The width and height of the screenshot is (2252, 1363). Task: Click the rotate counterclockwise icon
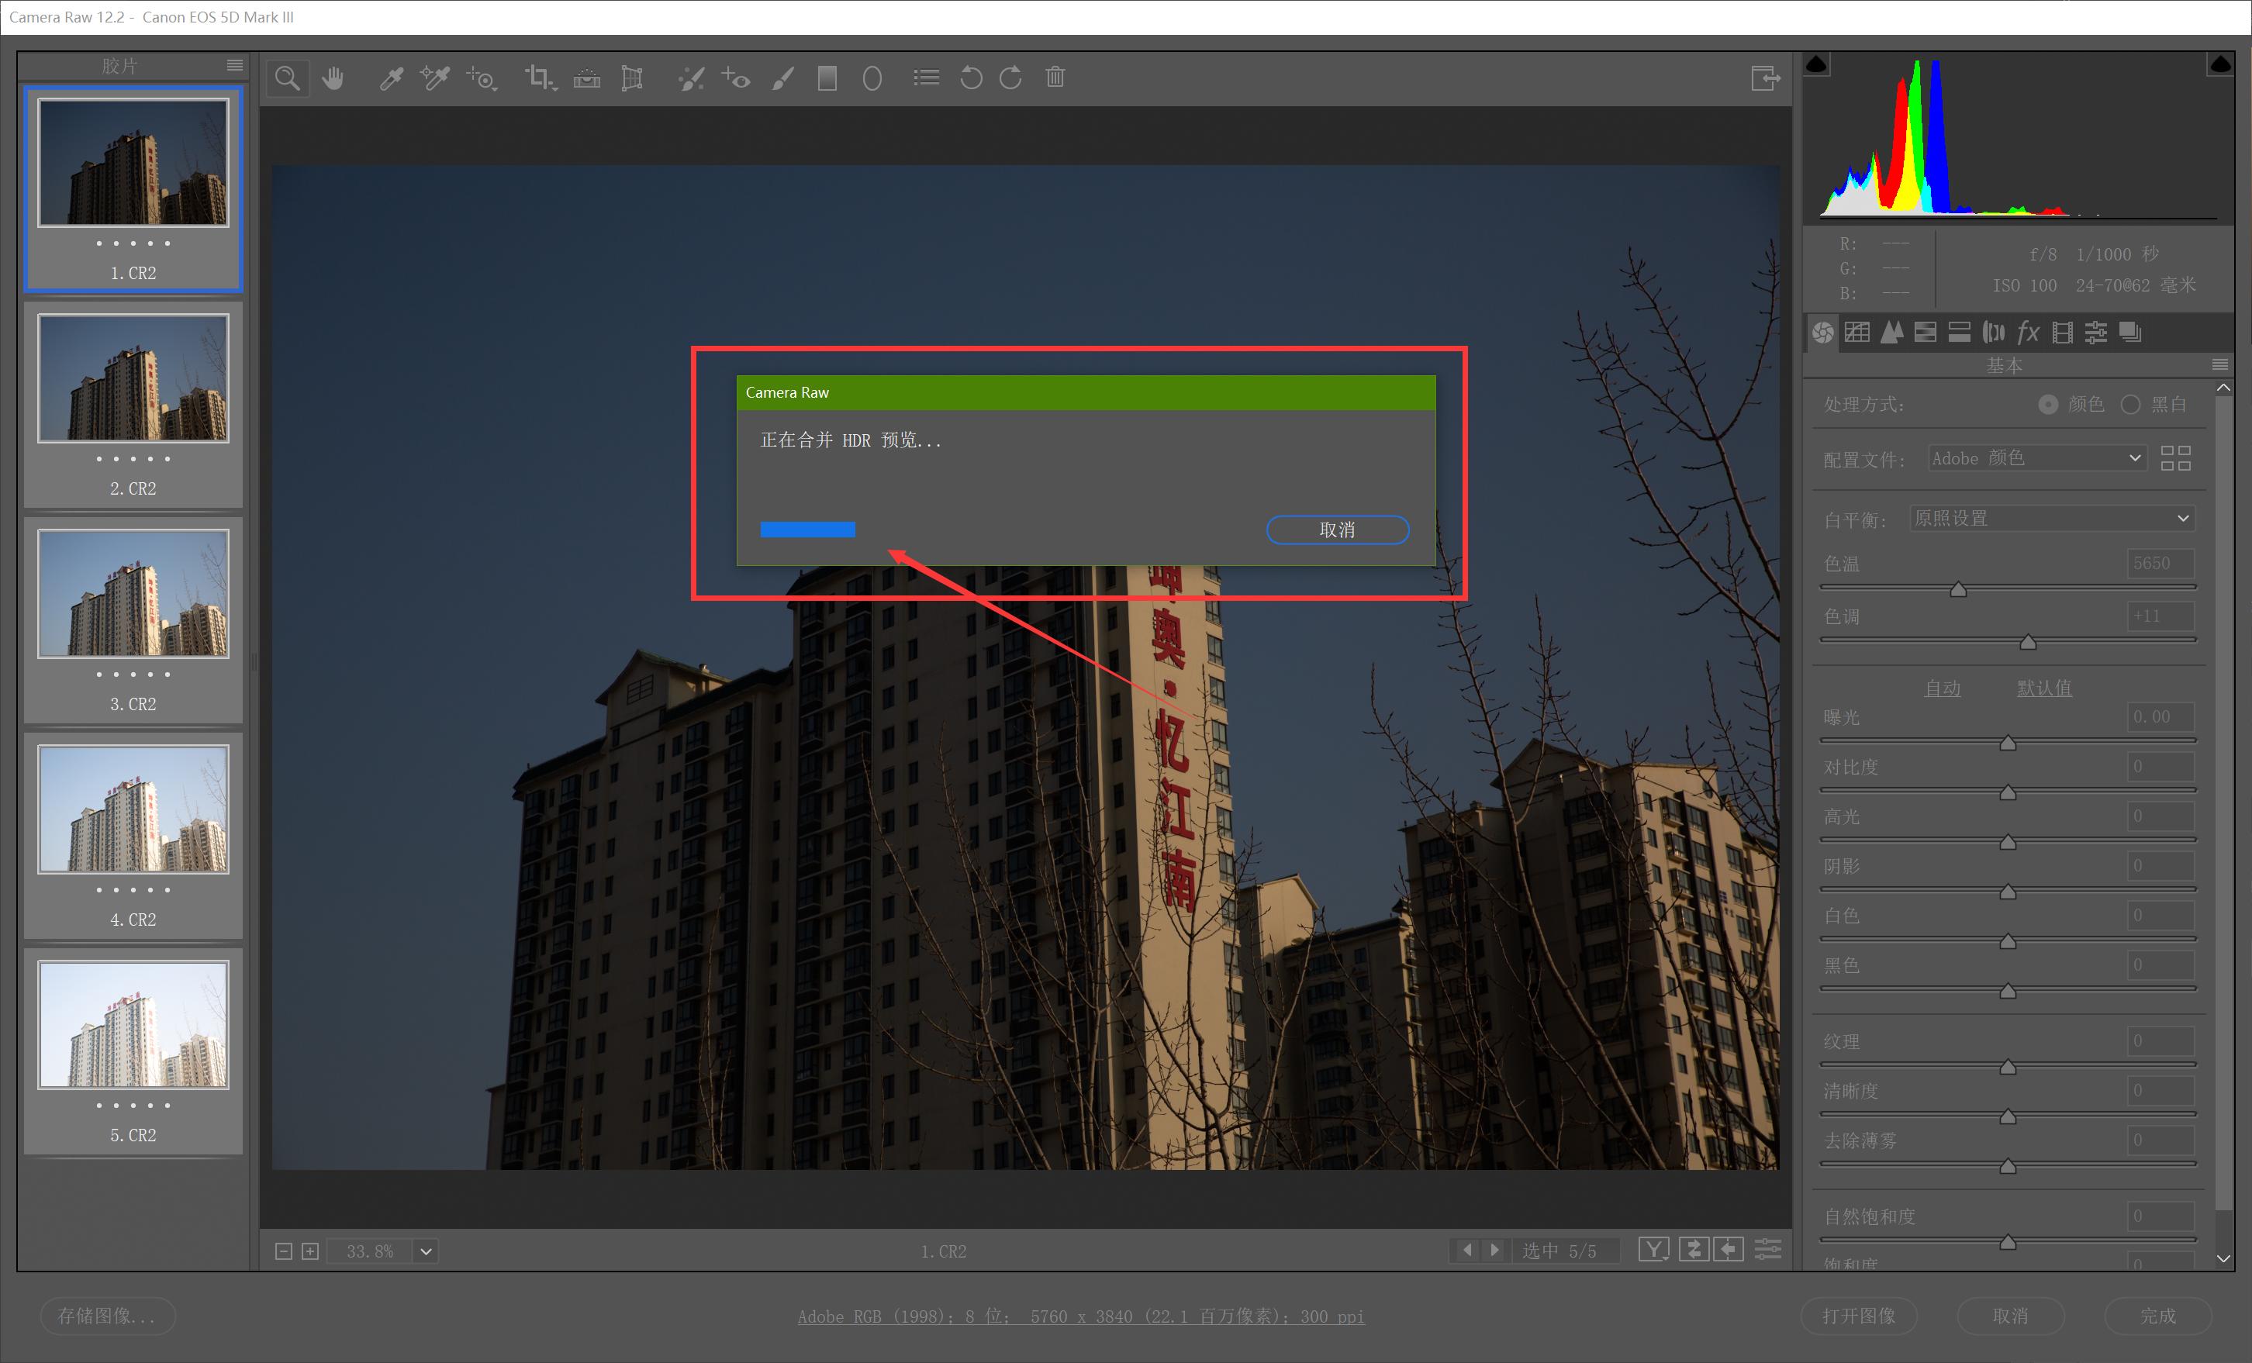(971, 78)
